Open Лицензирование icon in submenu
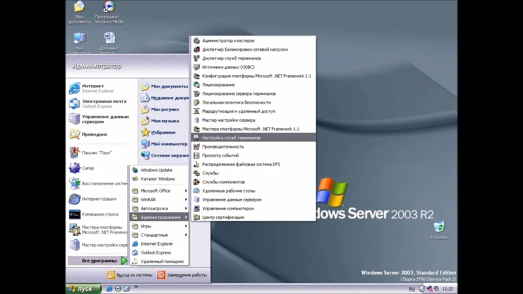The image size is (523, 294). click(196, 85)
